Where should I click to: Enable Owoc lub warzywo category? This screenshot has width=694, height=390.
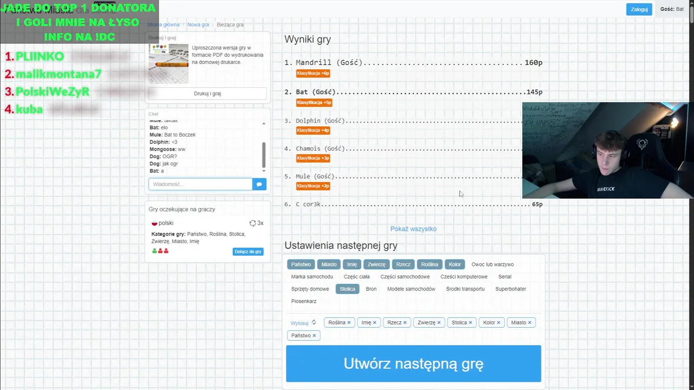[492, 264]
